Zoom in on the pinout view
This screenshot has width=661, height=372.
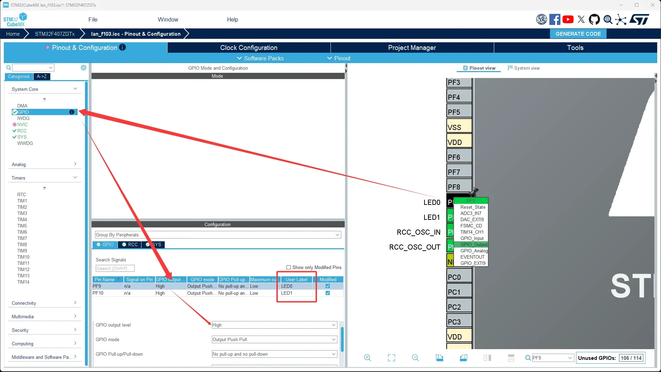367,358
